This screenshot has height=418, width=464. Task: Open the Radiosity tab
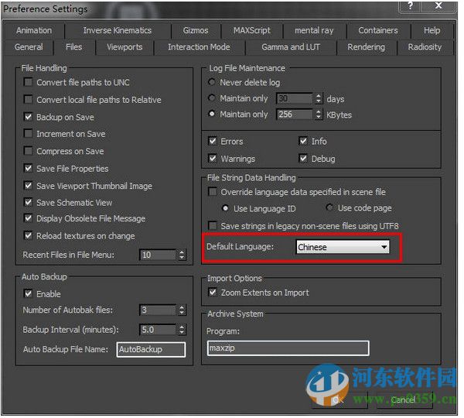coord(425,47)
